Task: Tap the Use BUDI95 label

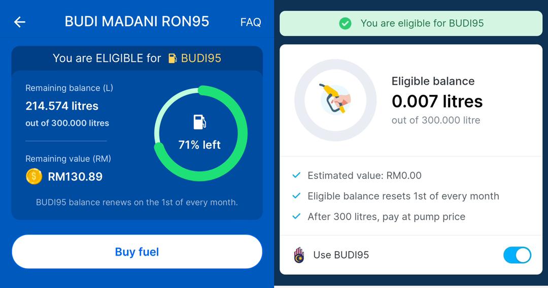Action: pyautogui.click(x=341, y=255)
